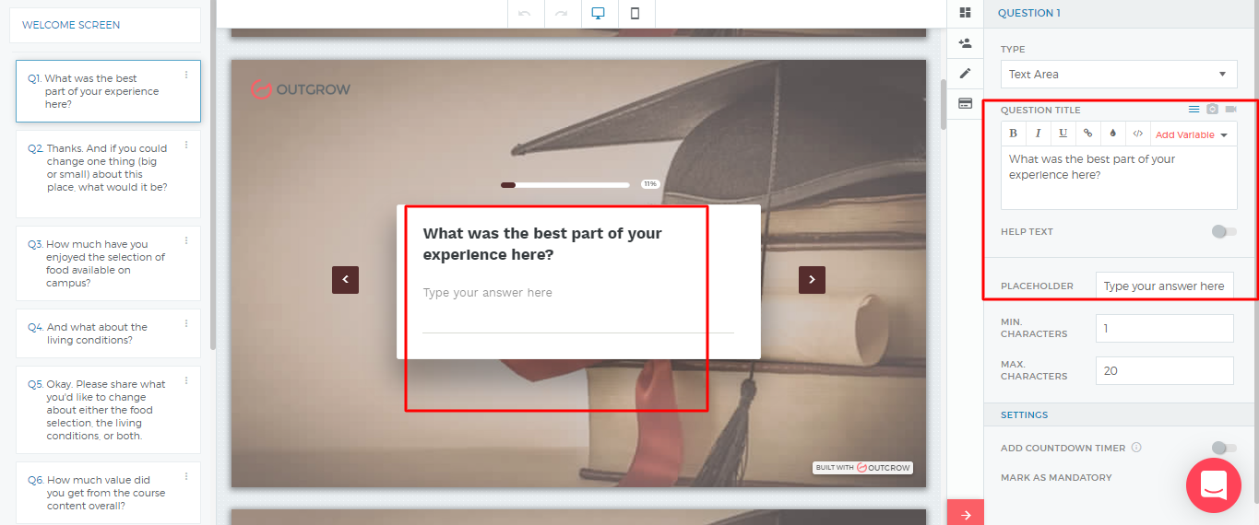Open options menu for Q2 item
This screenshot has width=1259, height=525.
click(186, 145)
